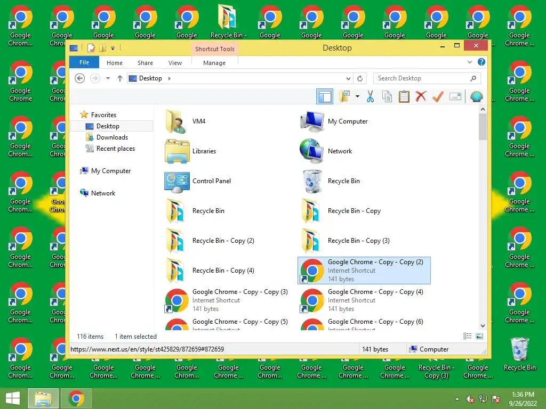The width and height of the screenshot is (546, 409).
Task: Open the File menu tab
Action: click(84, 62)
